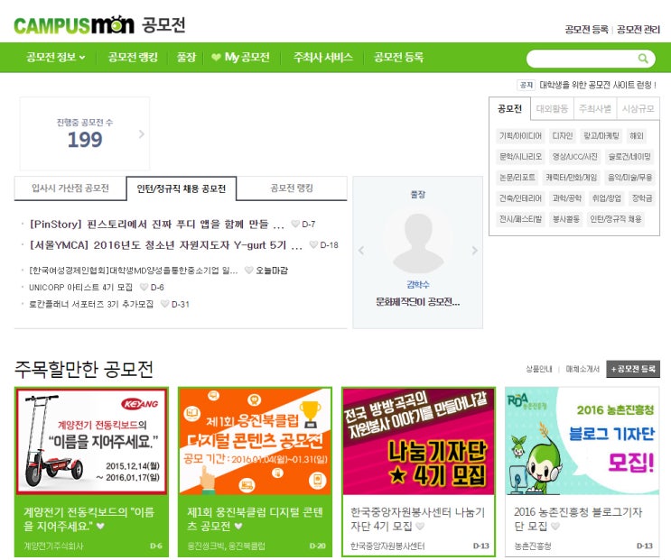Open 서울YMCA 청소년 자원지도자 Y-gurt link
Screen dimensions: 671x560
click(x=165, y=245)
